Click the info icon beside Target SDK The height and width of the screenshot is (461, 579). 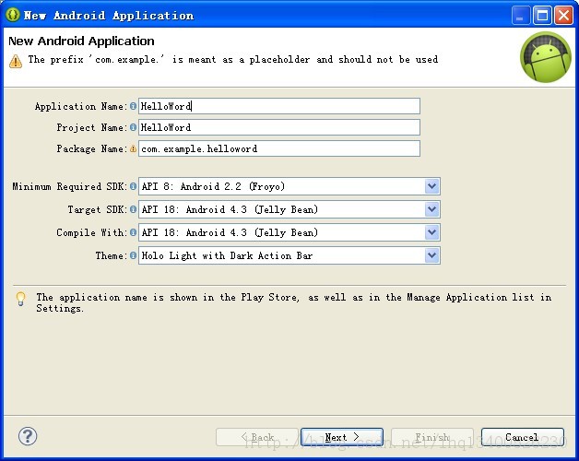pyautogui.click(x=133, y=209)
